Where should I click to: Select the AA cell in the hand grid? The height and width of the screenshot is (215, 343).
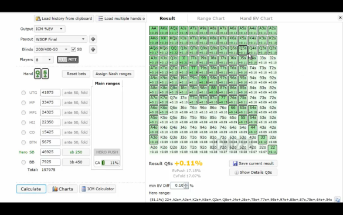click(x=154, y=31)
